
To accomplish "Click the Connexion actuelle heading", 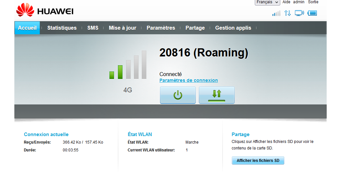I will pos(46,134).
